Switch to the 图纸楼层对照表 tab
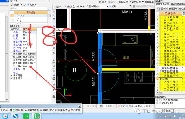The height and width of the screenshot is (119, 185). coord(177,4)
